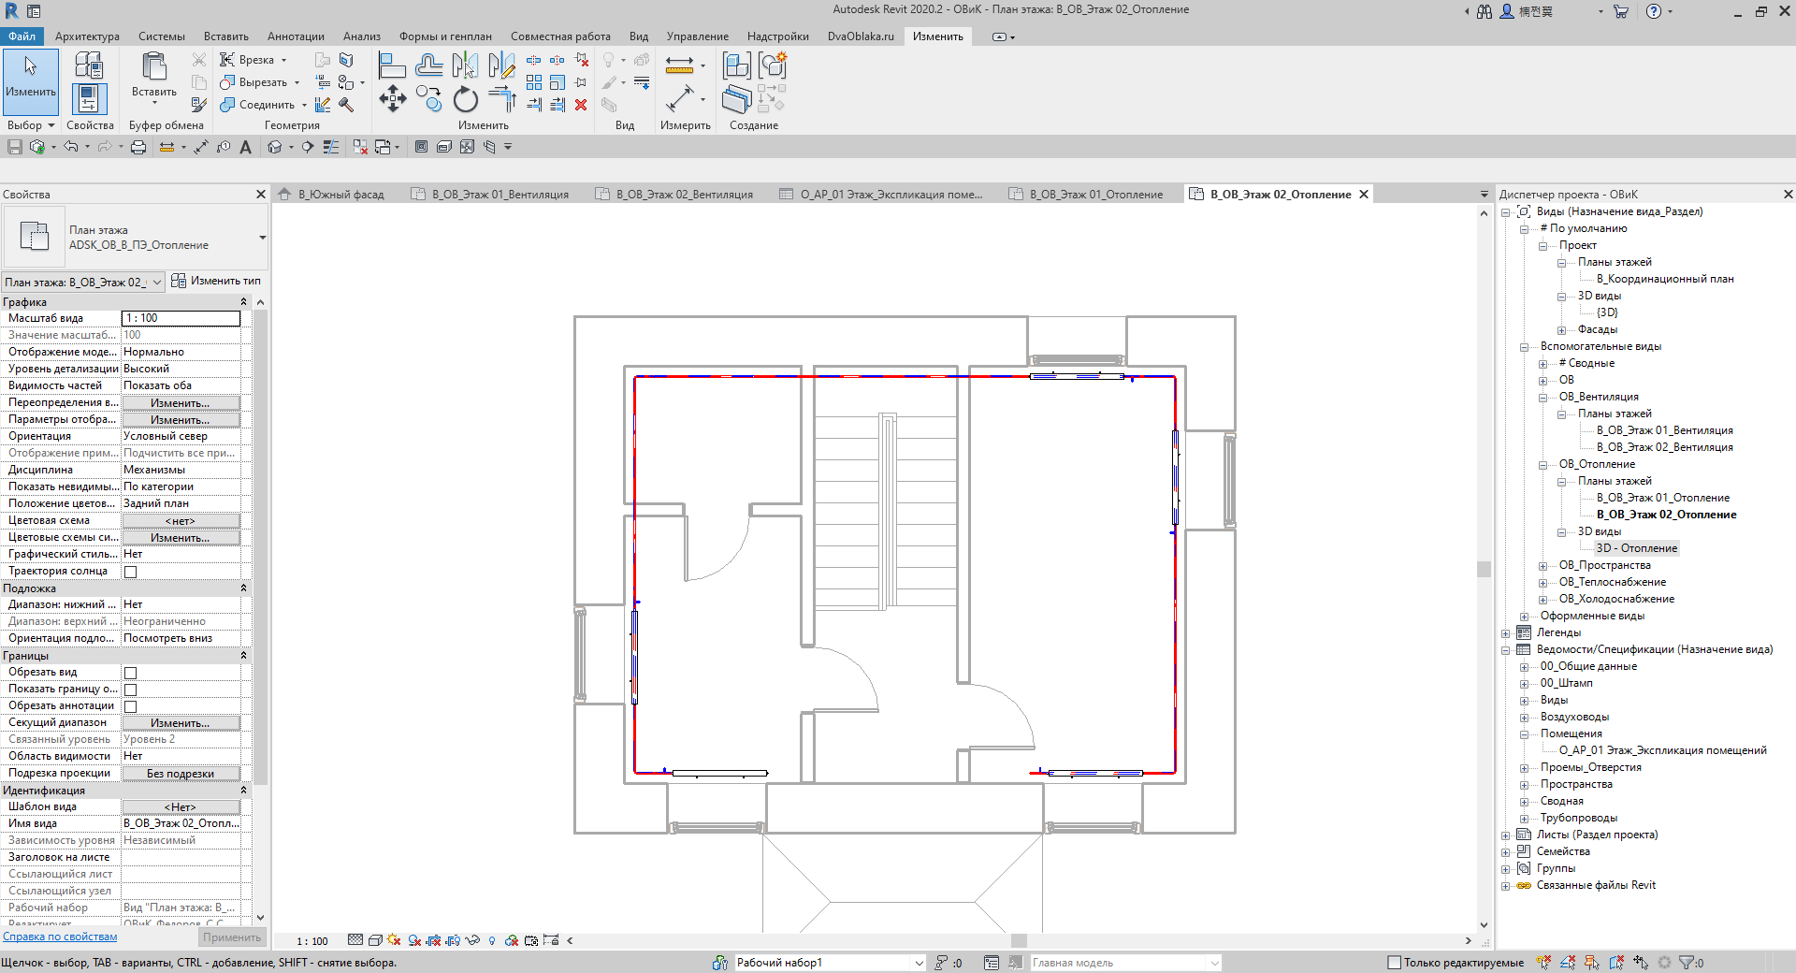Expand the ОВ_Пространства tree node
Viewport: 1796px width, 973px height.
[x=1543, y=566]
